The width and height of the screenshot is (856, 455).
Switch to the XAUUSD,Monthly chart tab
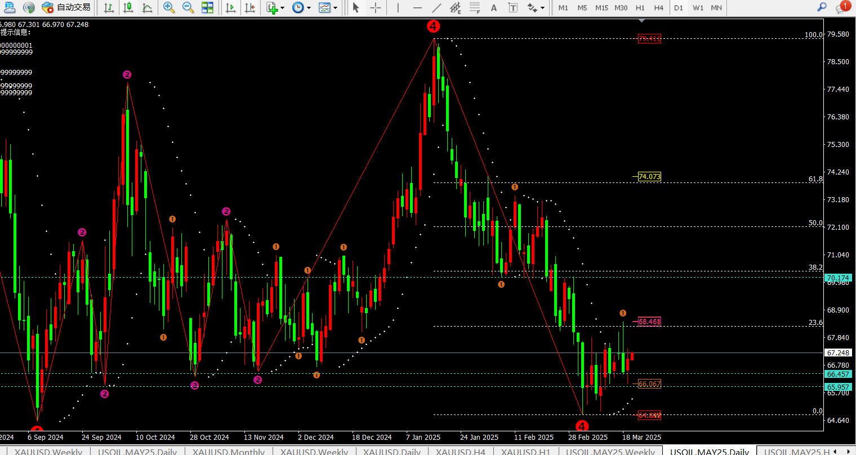(x=228, y=451)
